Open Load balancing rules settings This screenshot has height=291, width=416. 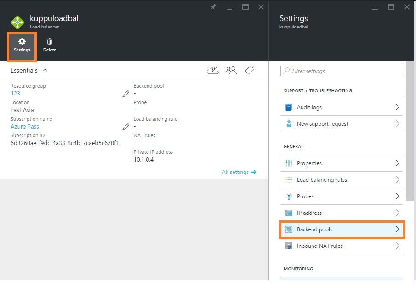click(x=341, y=180)
